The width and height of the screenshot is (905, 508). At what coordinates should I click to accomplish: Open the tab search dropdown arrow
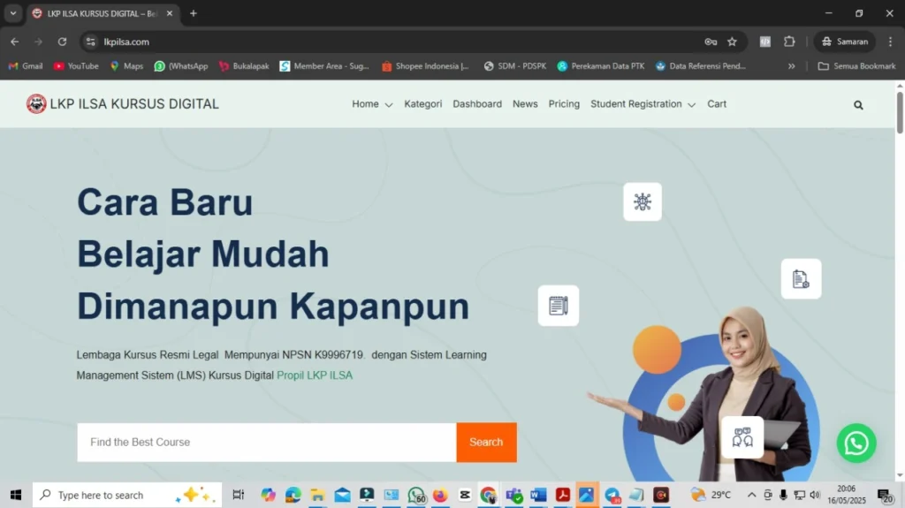tap(12, 12)
